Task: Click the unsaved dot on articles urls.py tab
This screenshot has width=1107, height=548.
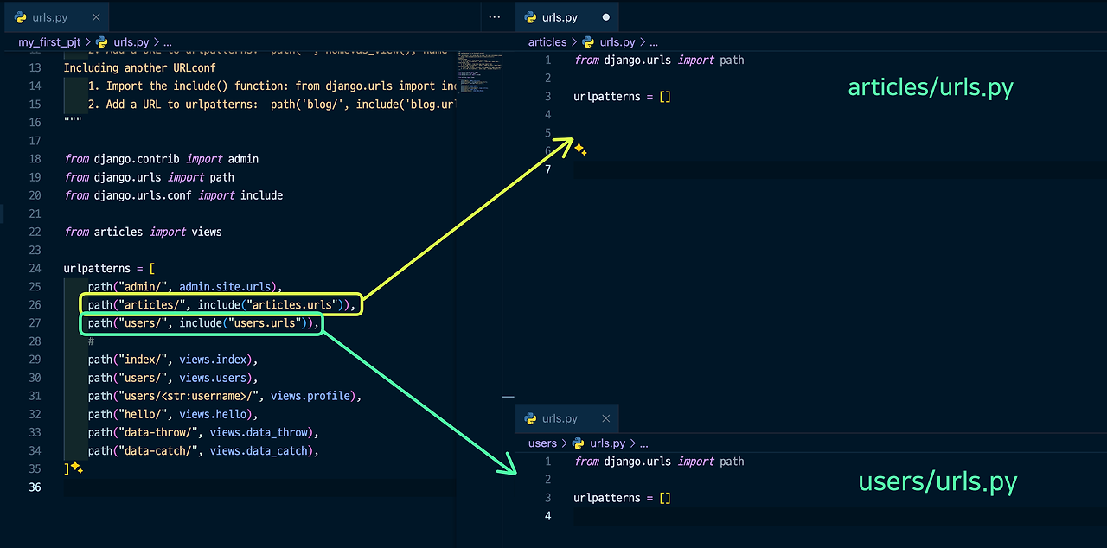Action: (605, 17)
